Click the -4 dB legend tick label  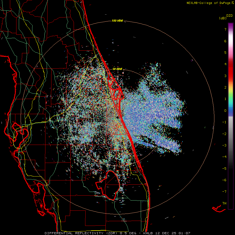point(224,157)
